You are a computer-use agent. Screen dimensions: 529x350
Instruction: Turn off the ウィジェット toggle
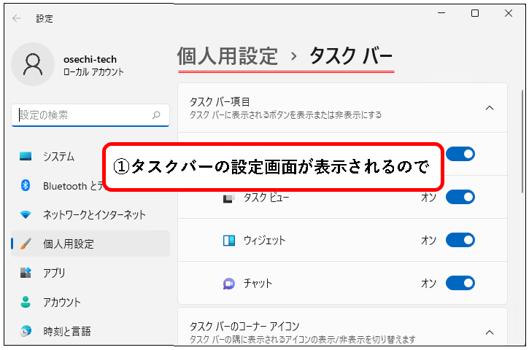click(x=460, y=240)
